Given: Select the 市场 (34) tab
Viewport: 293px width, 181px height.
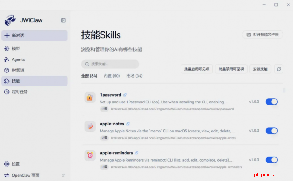Looking at the screenshot, I should 134,76.
